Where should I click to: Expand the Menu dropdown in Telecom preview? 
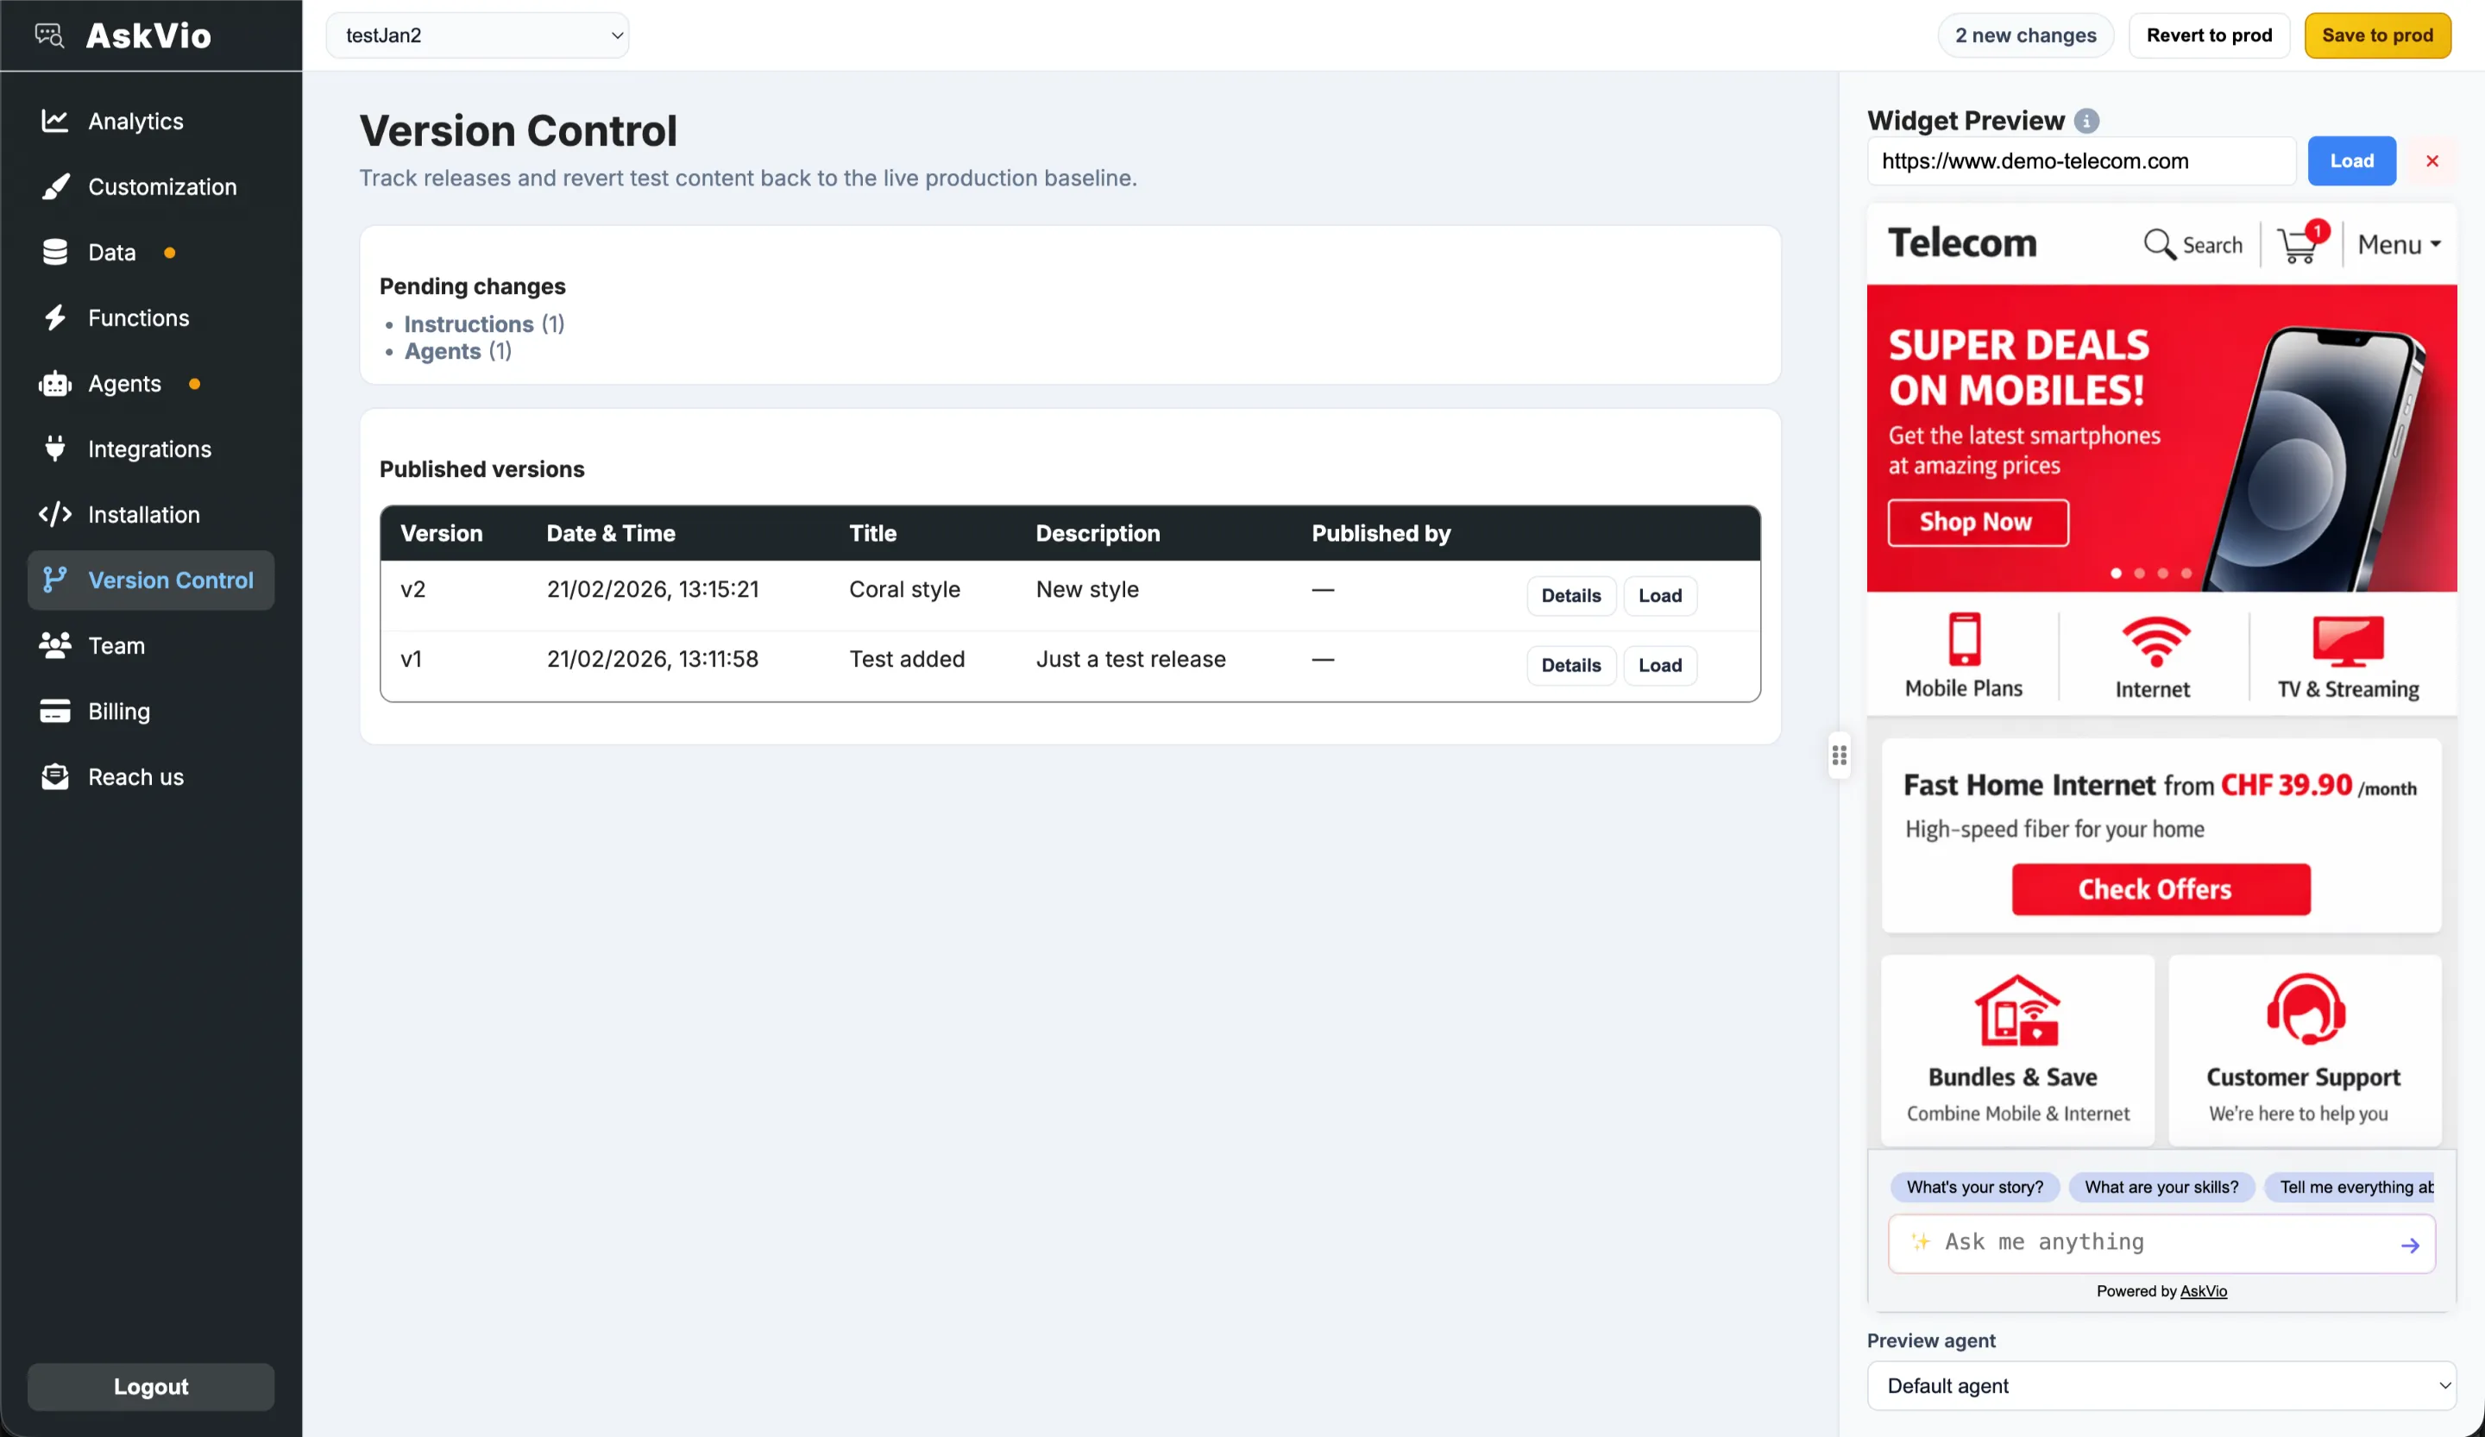point(2398,244)
